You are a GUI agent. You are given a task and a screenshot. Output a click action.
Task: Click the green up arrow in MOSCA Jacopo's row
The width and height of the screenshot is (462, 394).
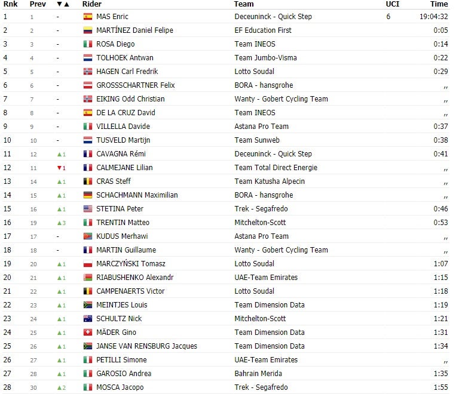coord(59,388)
